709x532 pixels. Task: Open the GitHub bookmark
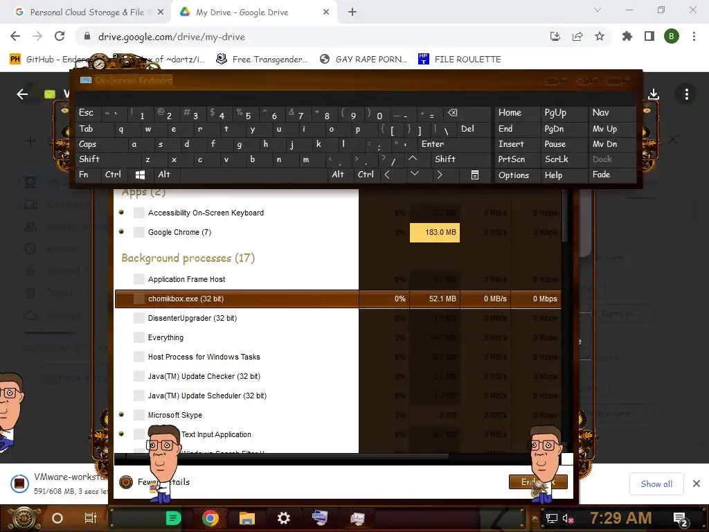point(51,60)
